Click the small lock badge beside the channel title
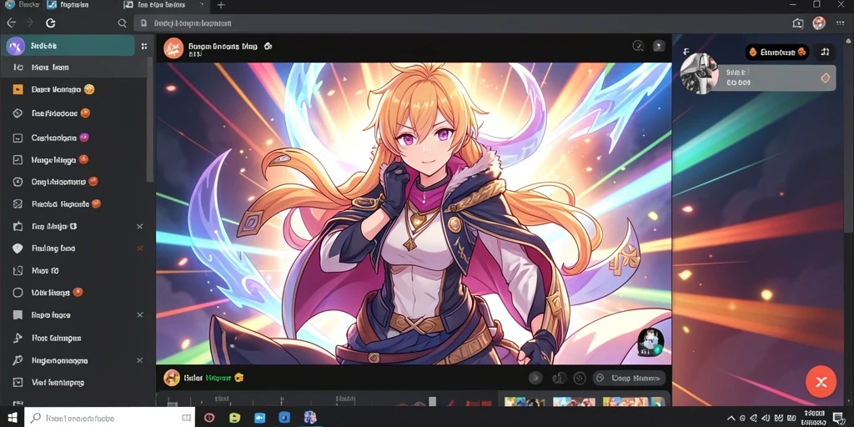854x427 pixels. coord(268,47)
